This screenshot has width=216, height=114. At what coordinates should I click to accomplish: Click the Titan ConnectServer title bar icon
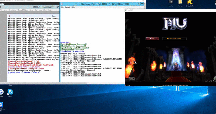point(62,4)
